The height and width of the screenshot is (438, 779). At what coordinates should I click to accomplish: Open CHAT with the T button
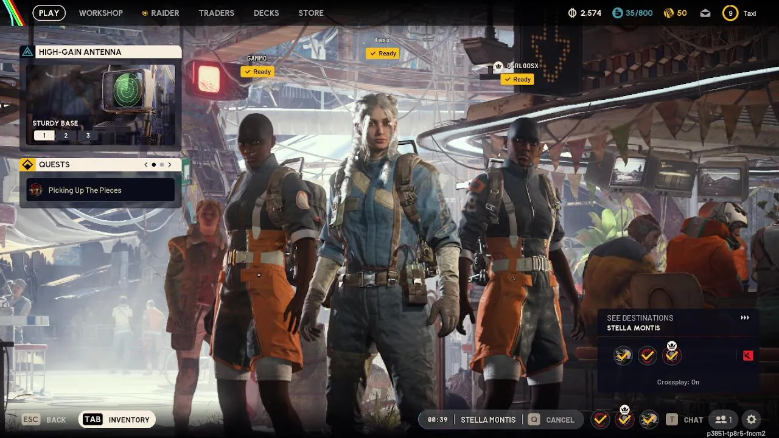pos(685,420)
